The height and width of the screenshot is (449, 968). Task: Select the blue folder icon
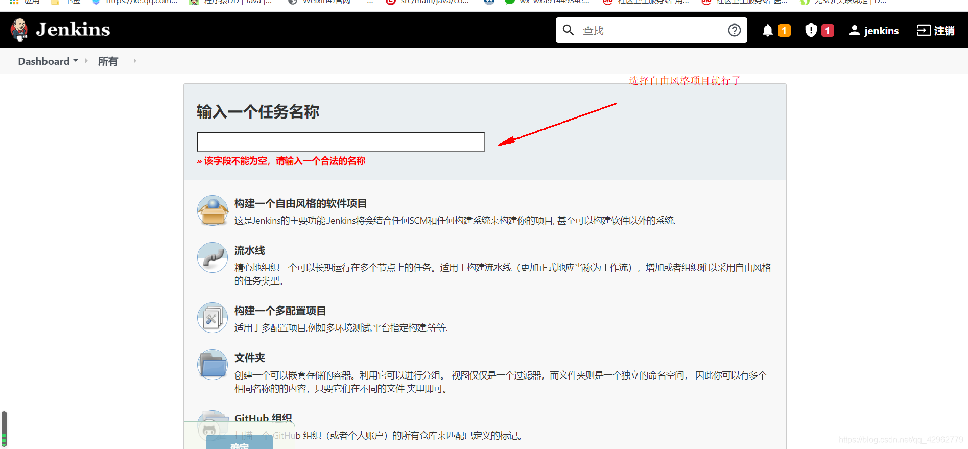213,365
